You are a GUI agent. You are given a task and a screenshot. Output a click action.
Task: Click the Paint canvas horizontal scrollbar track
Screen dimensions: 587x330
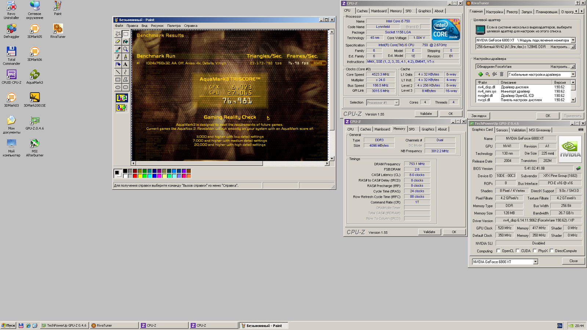click(x=293, y=163)
